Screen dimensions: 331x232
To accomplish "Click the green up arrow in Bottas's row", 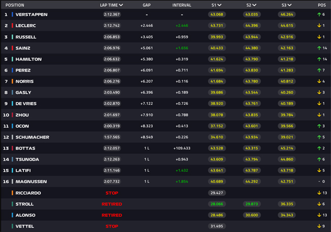I will [x=317, y=148].
